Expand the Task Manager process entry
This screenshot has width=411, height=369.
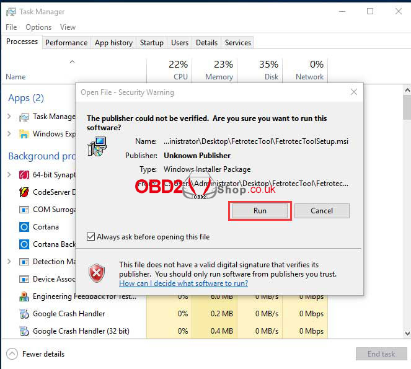[x=9, y=117]
